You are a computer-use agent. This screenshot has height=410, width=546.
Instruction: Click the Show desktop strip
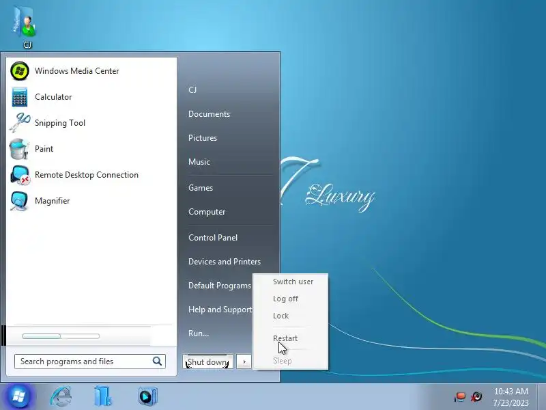tap(541, 397)
